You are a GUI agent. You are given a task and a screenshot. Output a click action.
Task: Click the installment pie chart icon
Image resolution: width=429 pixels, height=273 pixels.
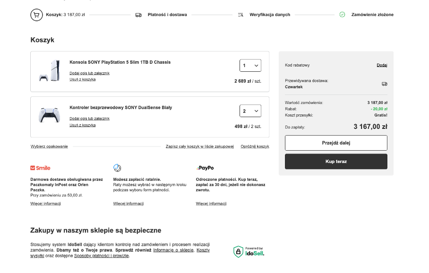click(x=117, y=168)
